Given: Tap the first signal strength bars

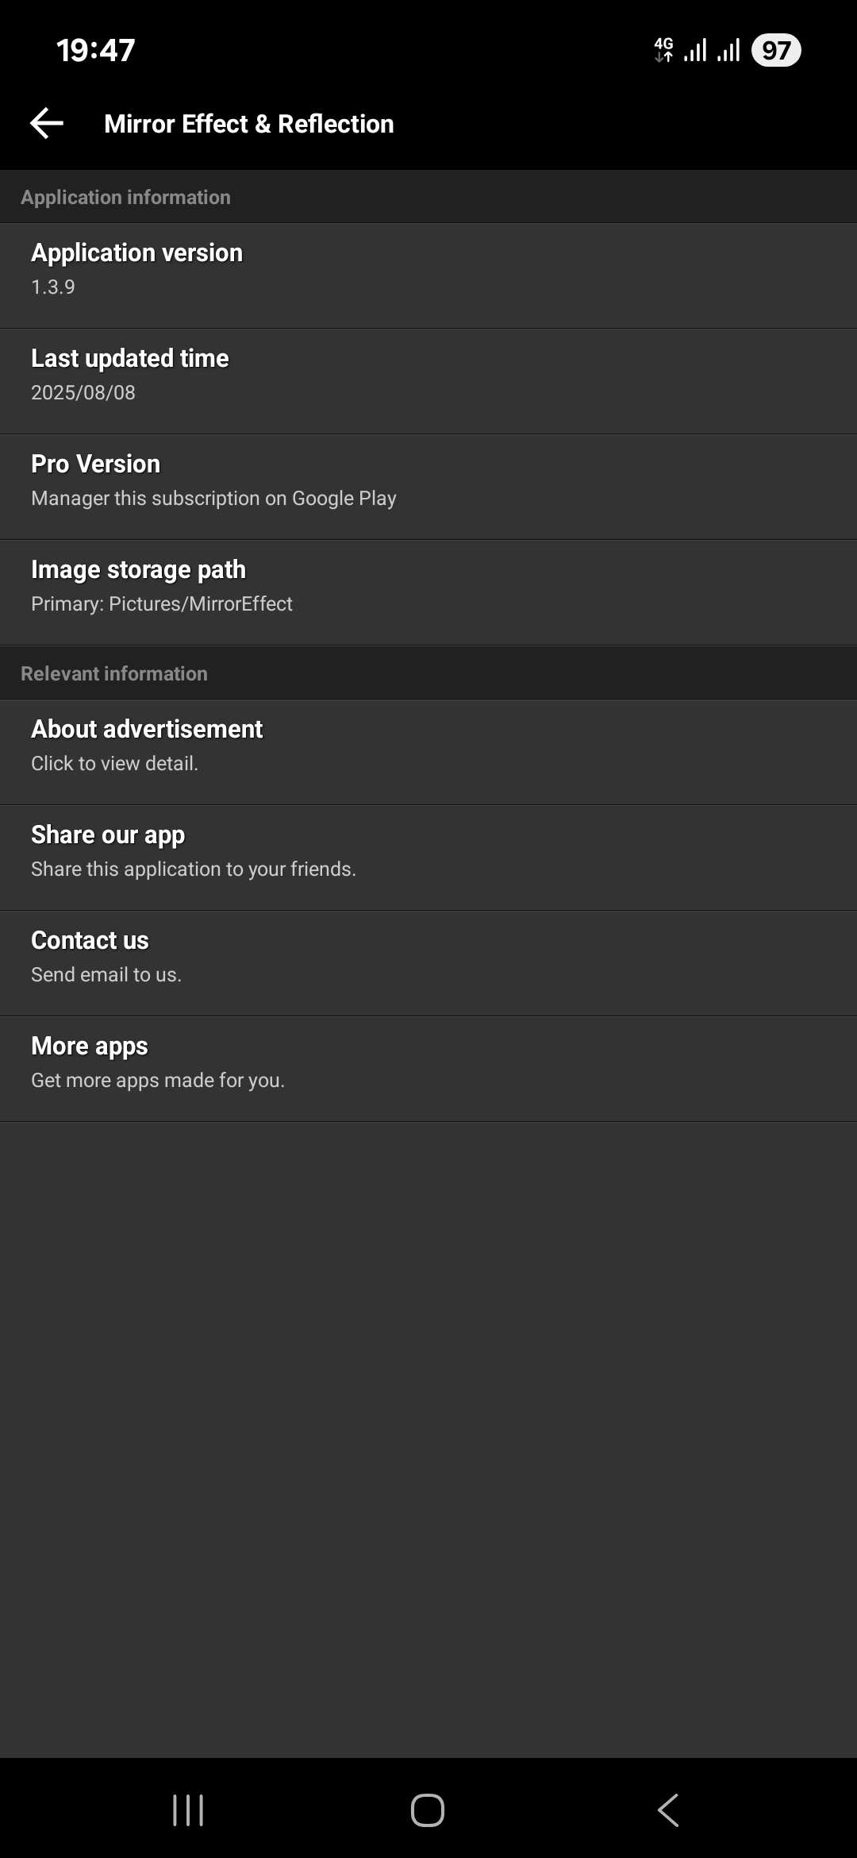Looking at the screenshot, I should coord(695,50).
